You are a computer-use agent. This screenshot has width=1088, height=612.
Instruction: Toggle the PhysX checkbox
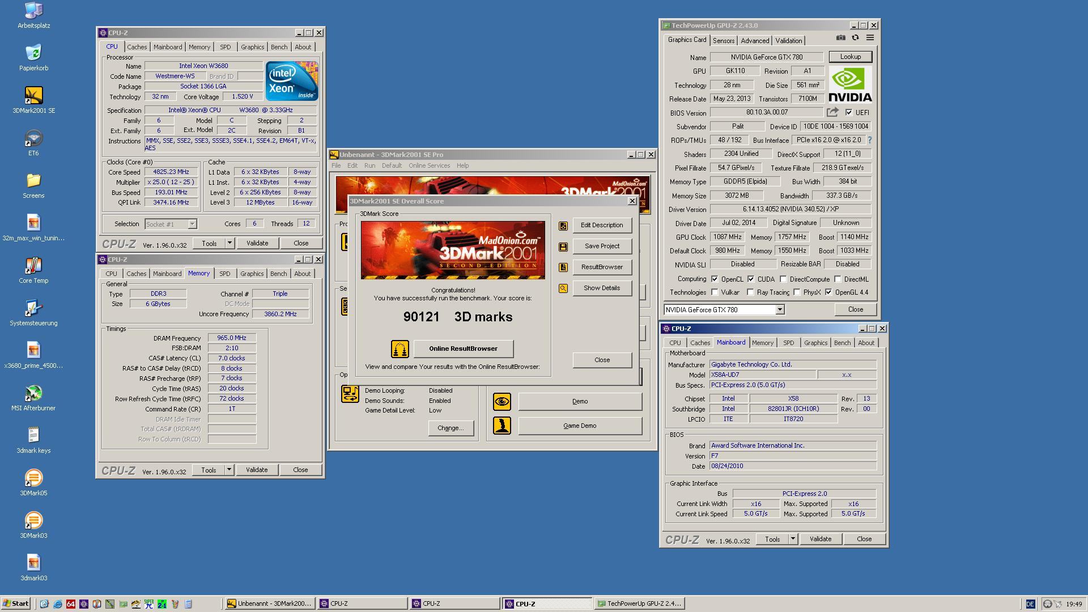(x=797, y=292)
